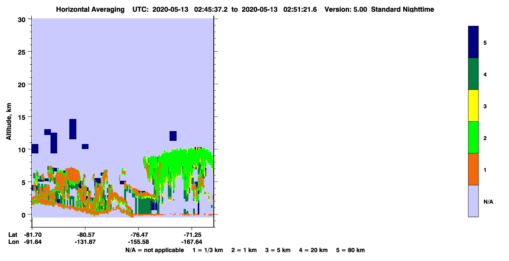509x261 pixels.
Task: Click the colorbar label 2
Action: pyautogui.click(x=485, y=138)
